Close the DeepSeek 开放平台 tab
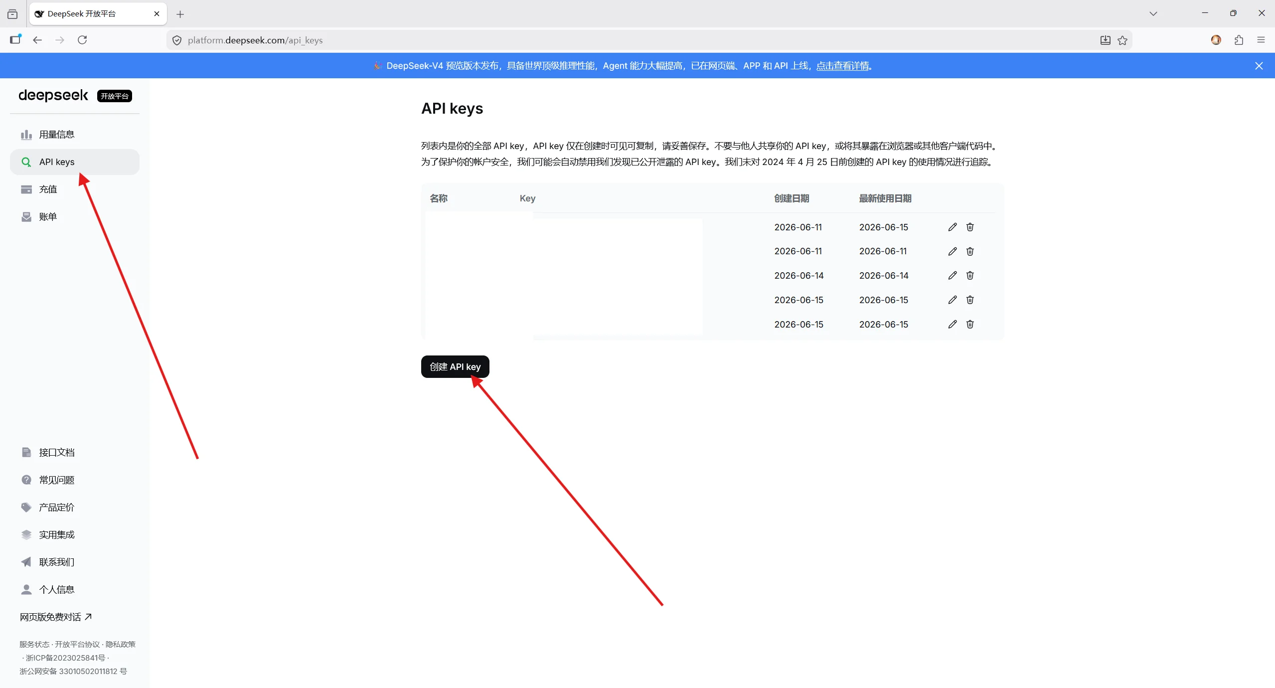This screenshot has width=1275, height=688. [x=157, y=14]
